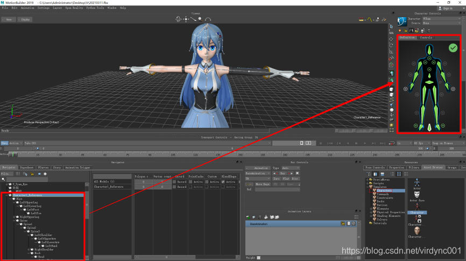Image resolution: width=466 pixels, height=261 pixels.
Task: Open the Source dropdown set to None
Action: tap(442, 23)
